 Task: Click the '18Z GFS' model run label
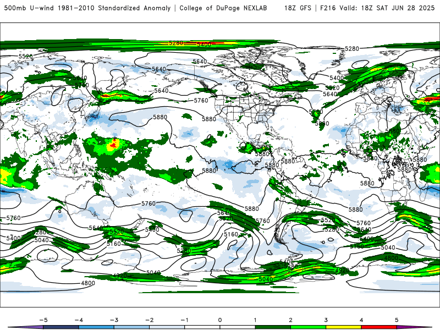tap(298, 8)
